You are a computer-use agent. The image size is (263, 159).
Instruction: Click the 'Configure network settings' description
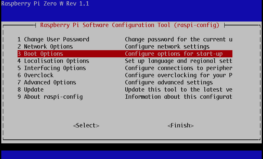point(167,47)
